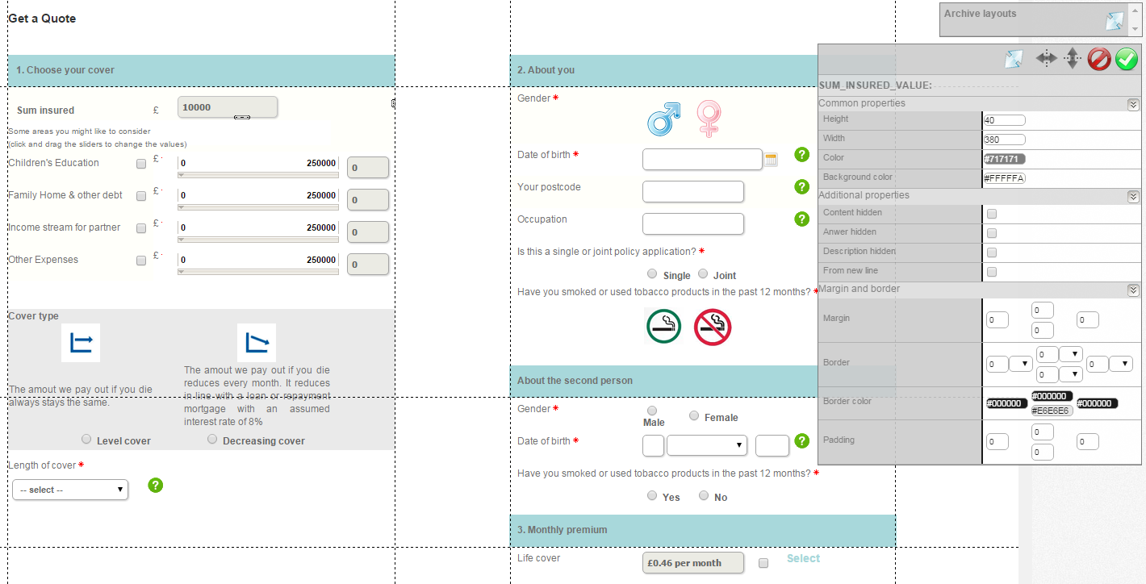Image resolution: width=1146 pixels, height=584 pixels.
Task: Choose the red non-smoker icon
Action: tap(712, 327)
